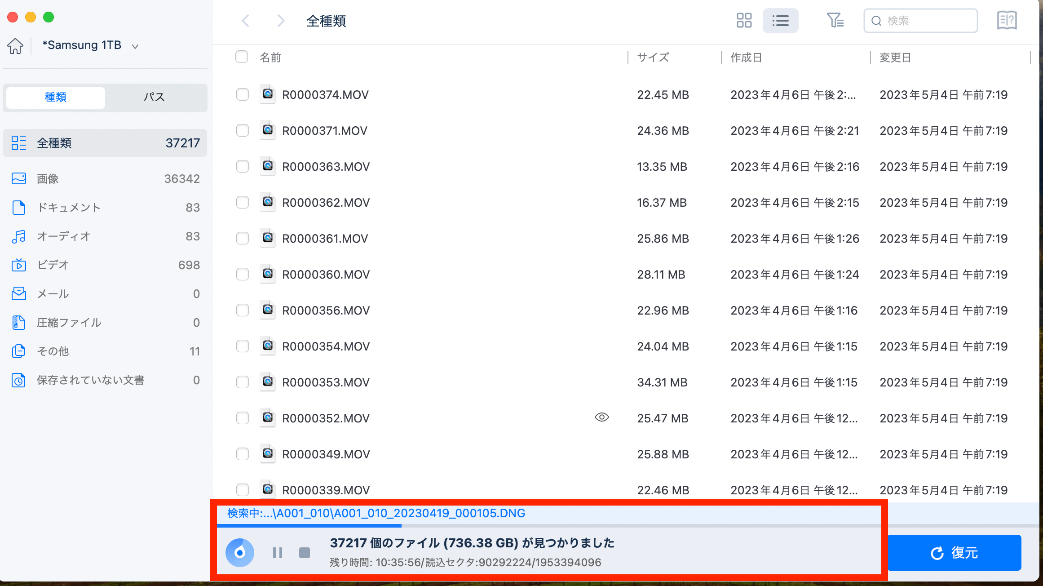
Task: Open the Samsung 1TB drive dropdown
Action: 90,45
